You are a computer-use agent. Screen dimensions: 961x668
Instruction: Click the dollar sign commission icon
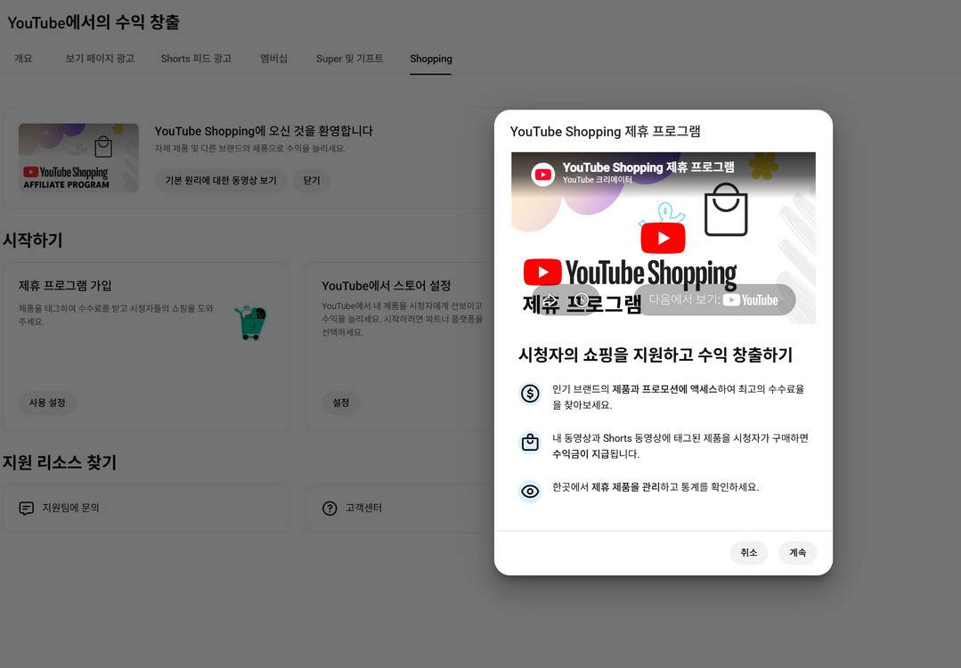530,394
